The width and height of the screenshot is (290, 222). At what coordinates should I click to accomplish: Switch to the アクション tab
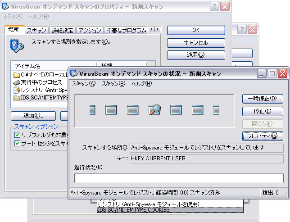coord(90,30)
